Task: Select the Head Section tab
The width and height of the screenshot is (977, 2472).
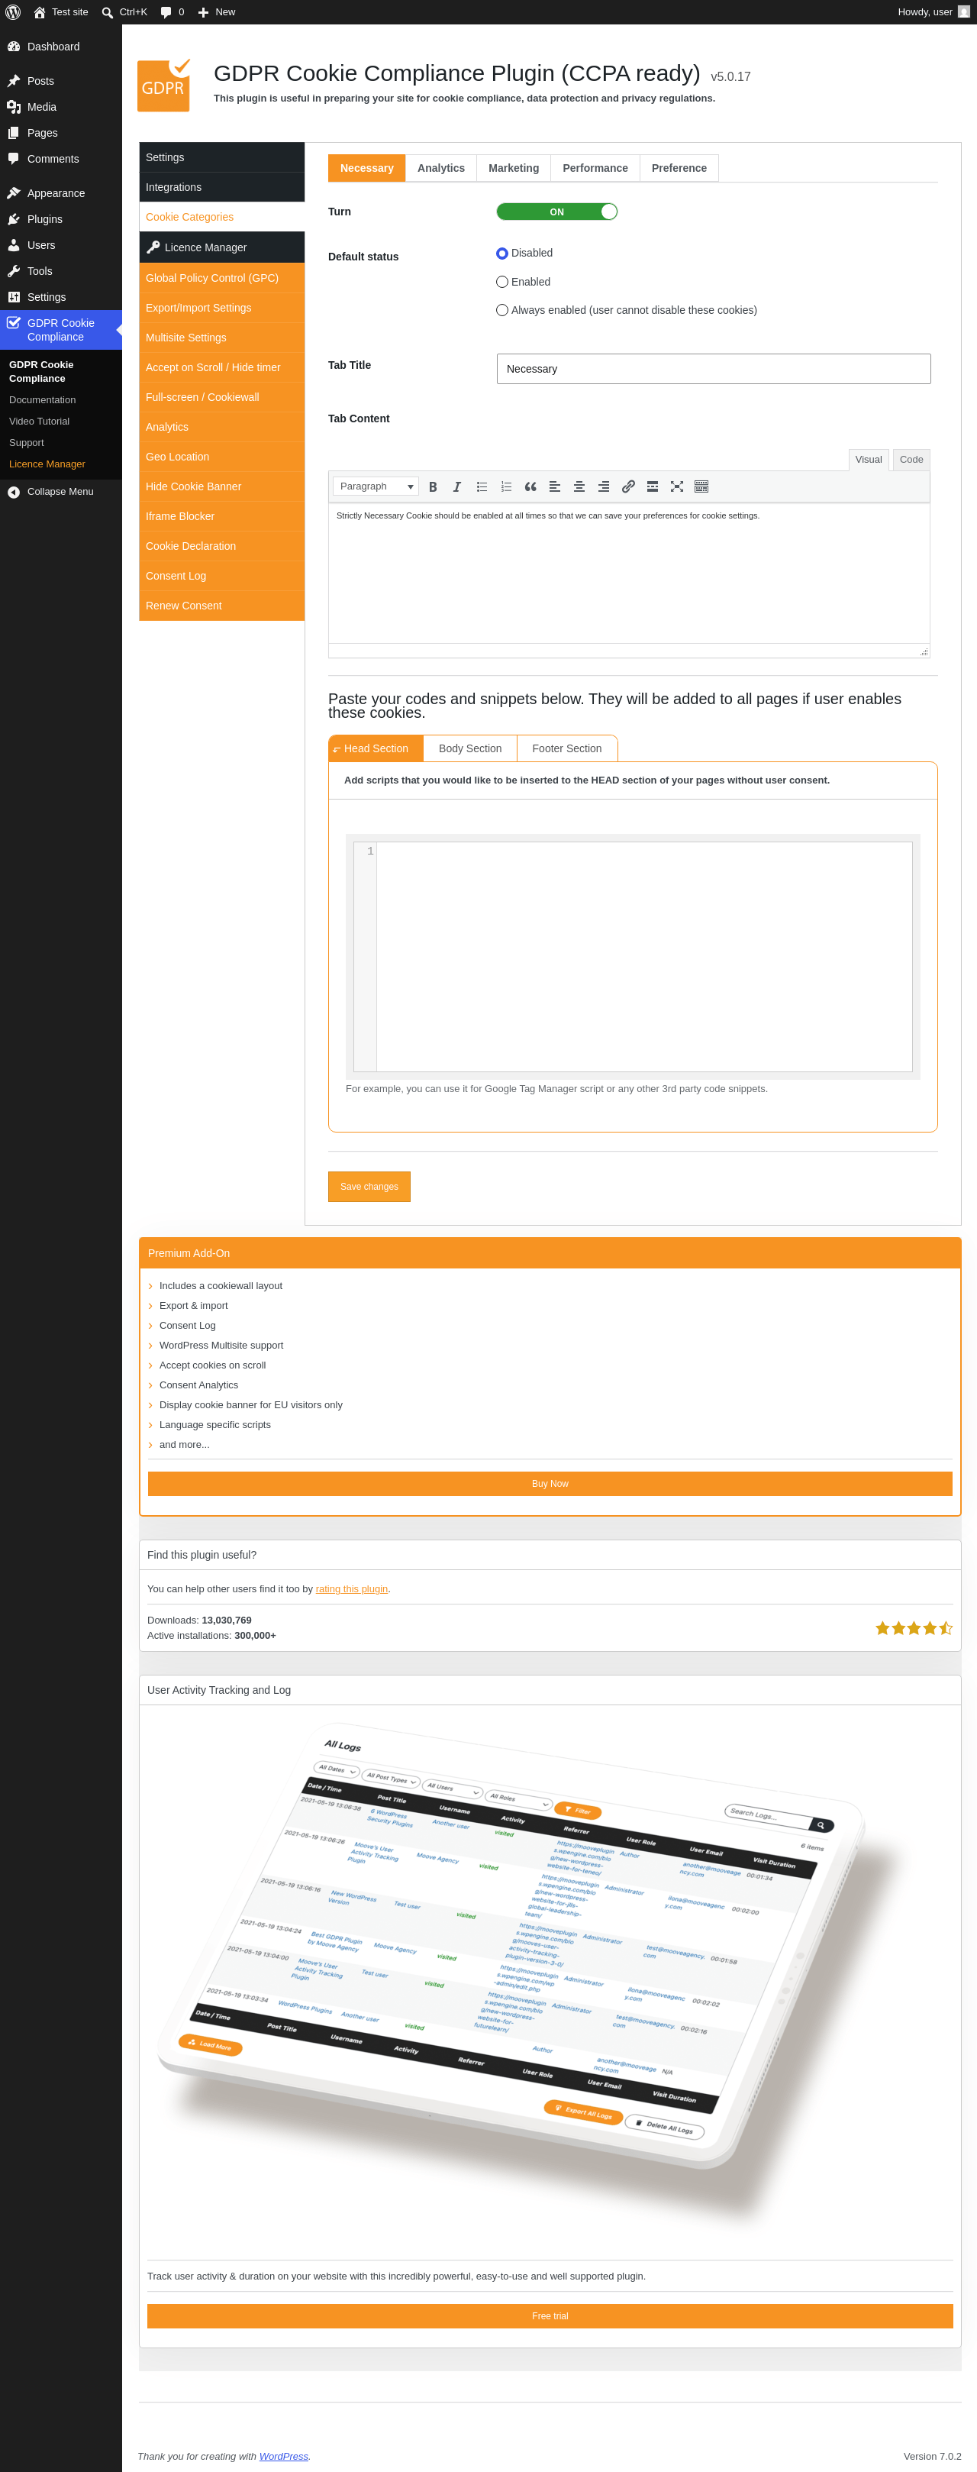Action: click(x=376, y=748)
